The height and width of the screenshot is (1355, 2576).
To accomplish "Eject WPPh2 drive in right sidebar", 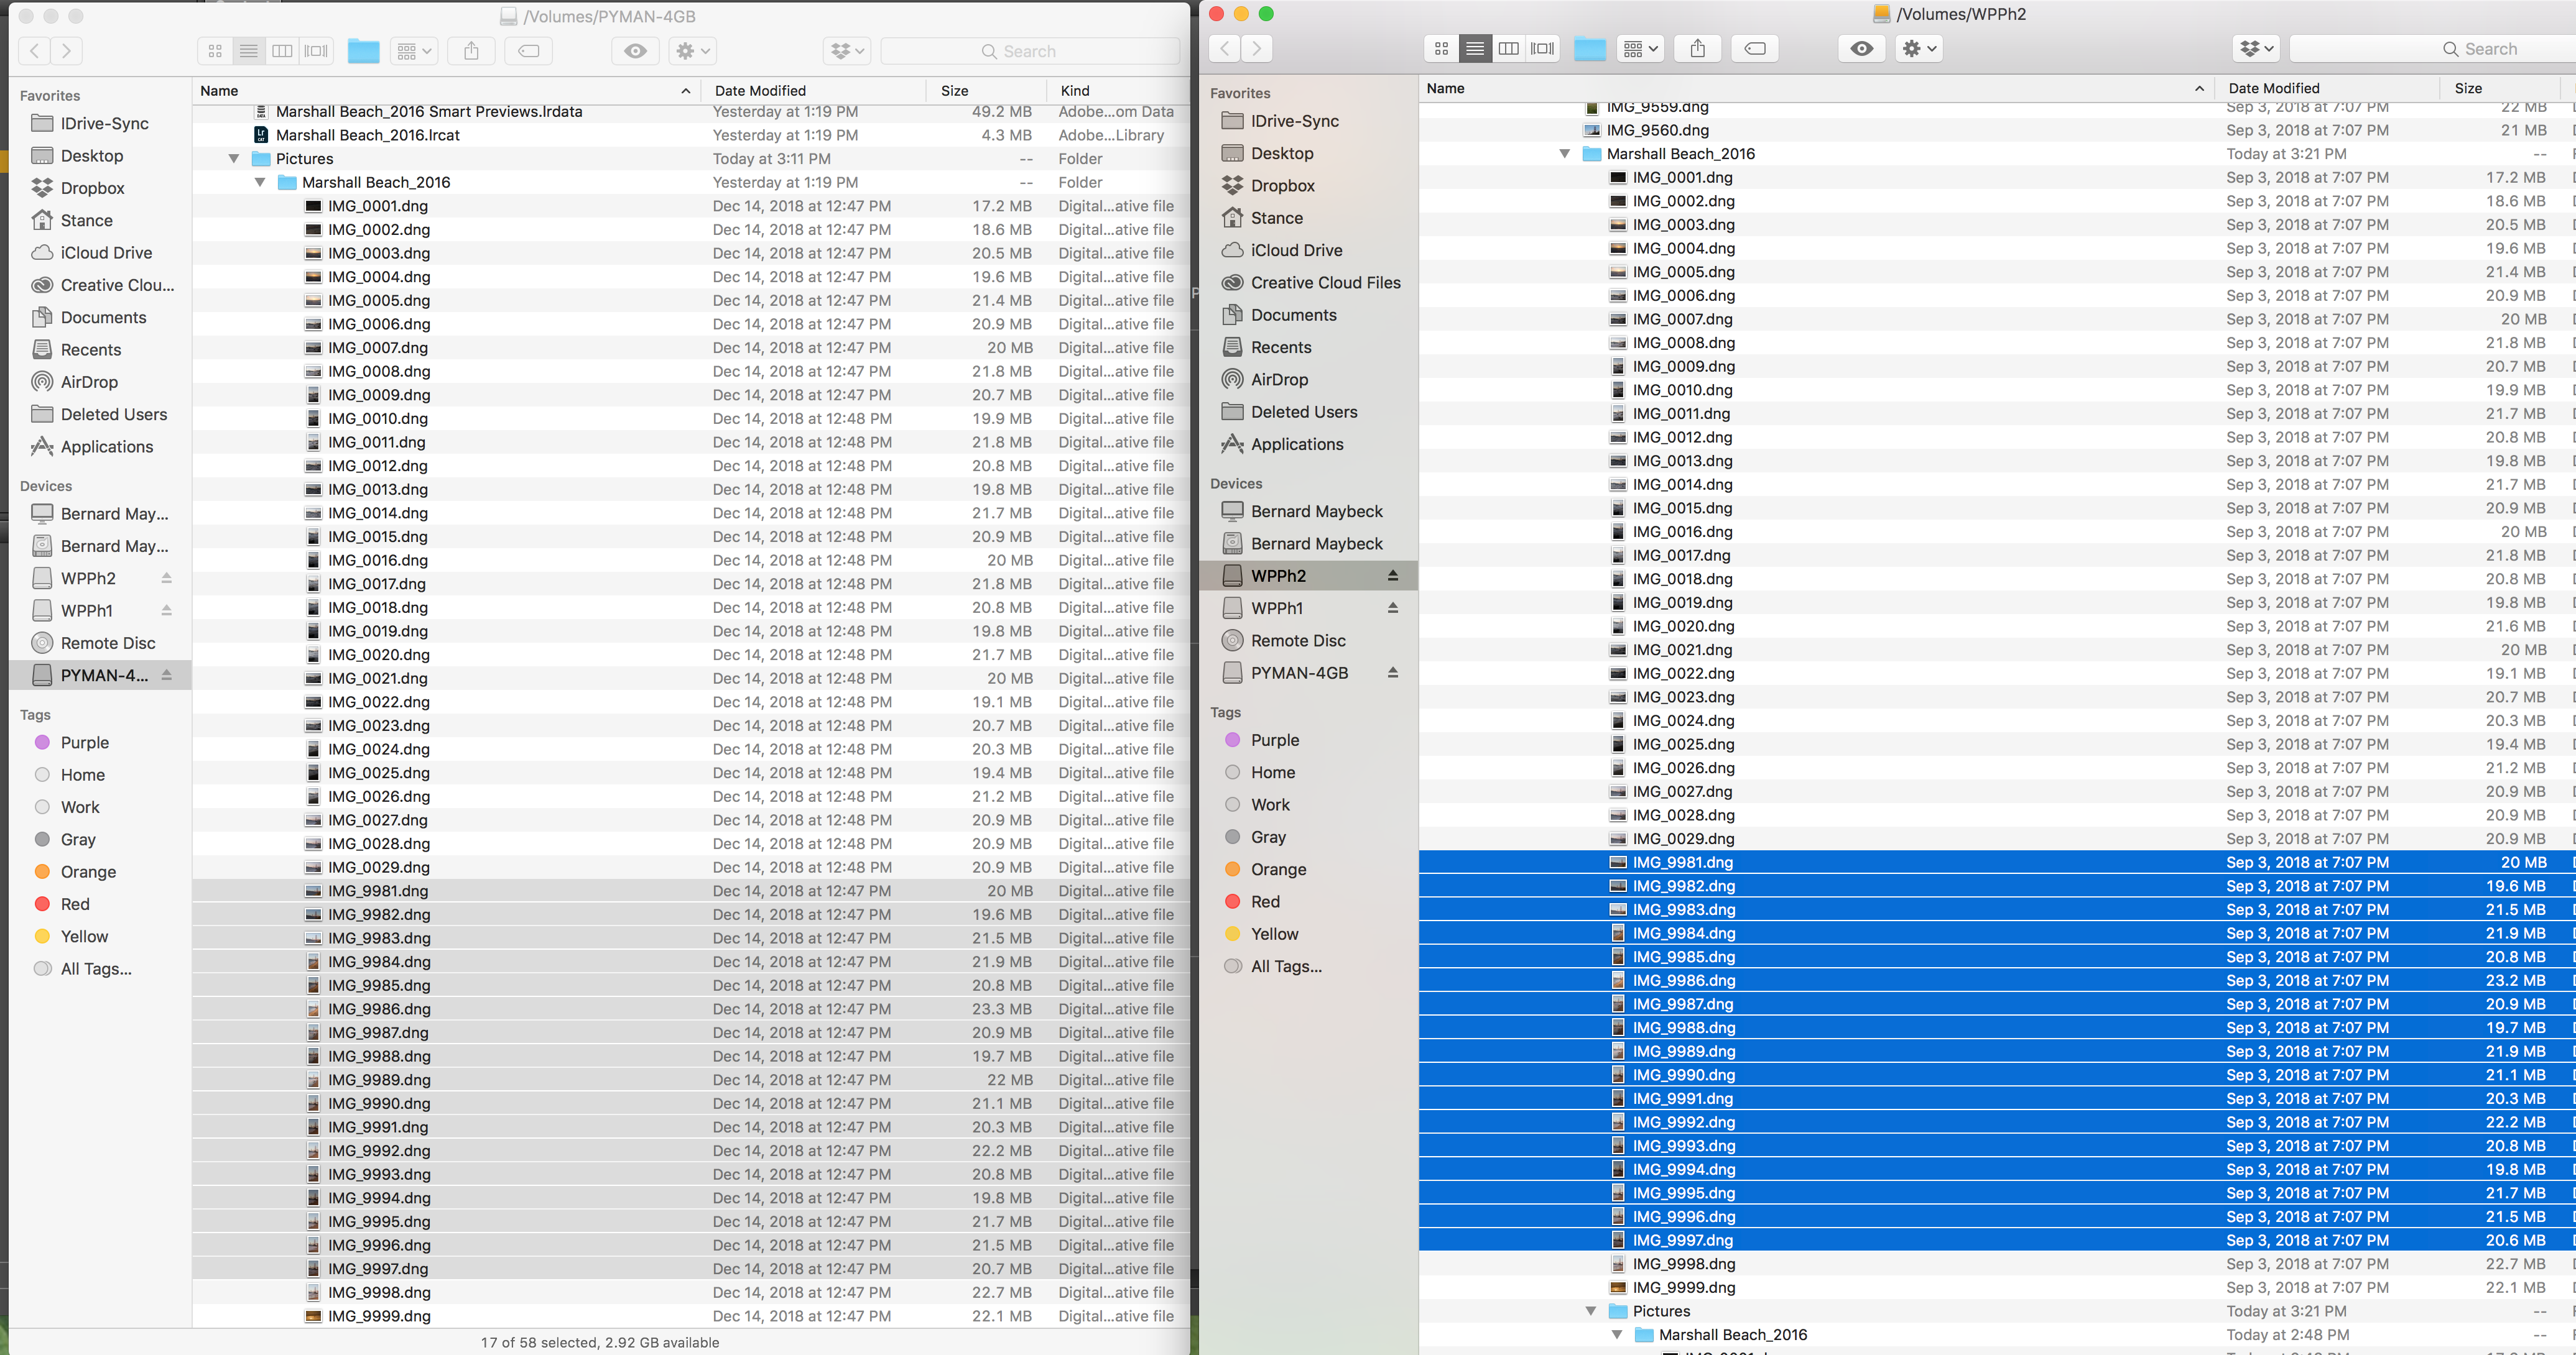I will coord(1392,576).
